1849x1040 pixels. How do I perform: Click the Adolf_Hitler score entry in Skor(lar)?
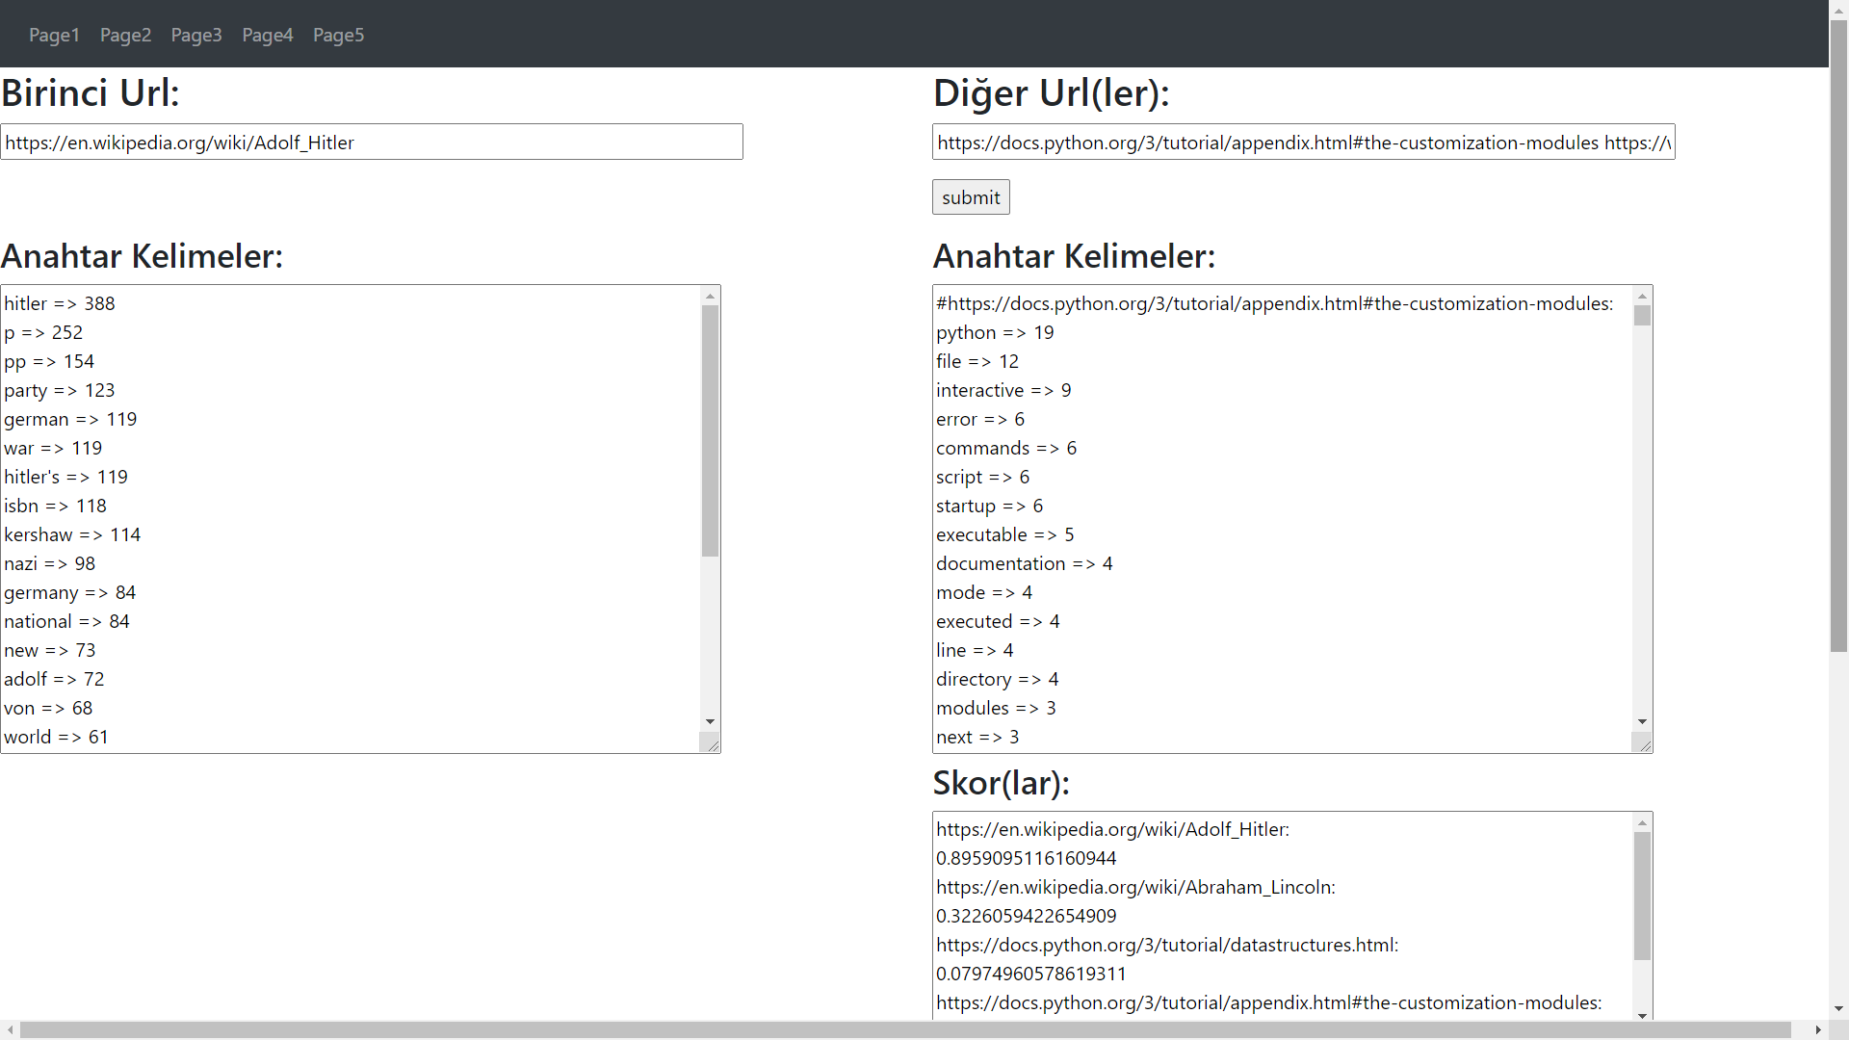tap(1112, 829)
